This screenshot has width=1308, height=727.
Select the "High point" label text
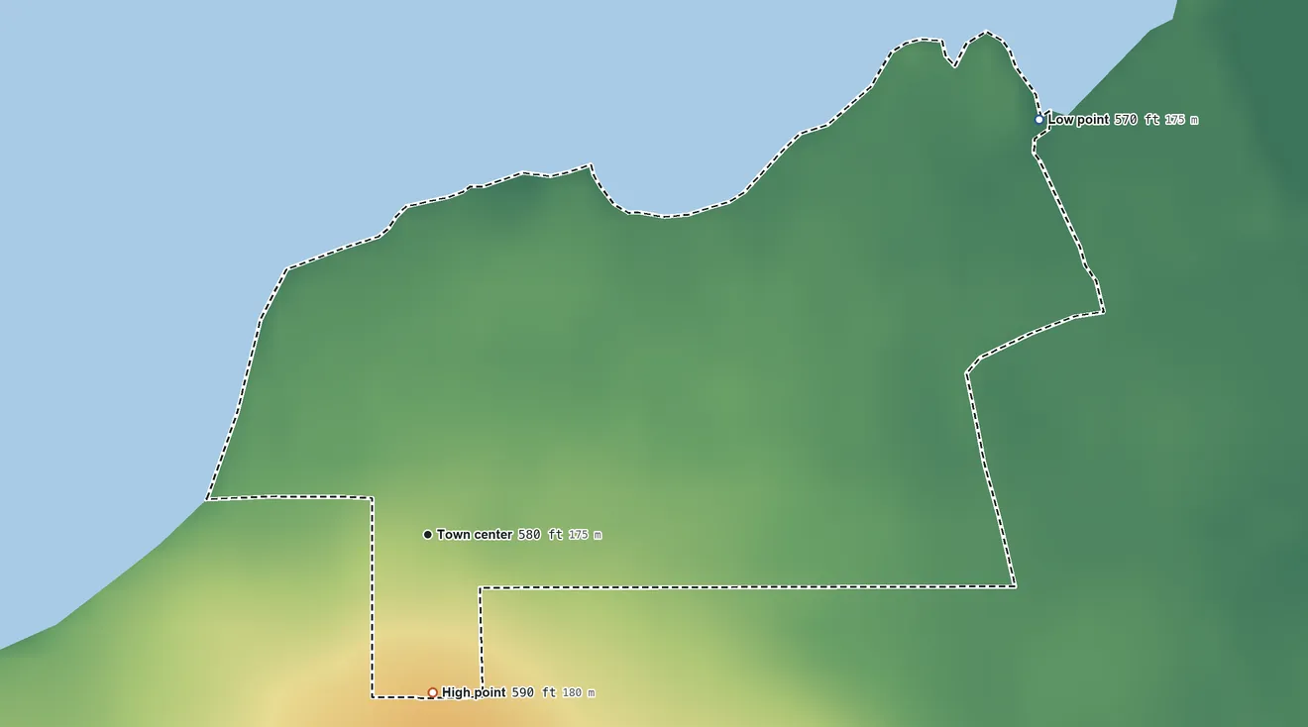coord(474,692)
